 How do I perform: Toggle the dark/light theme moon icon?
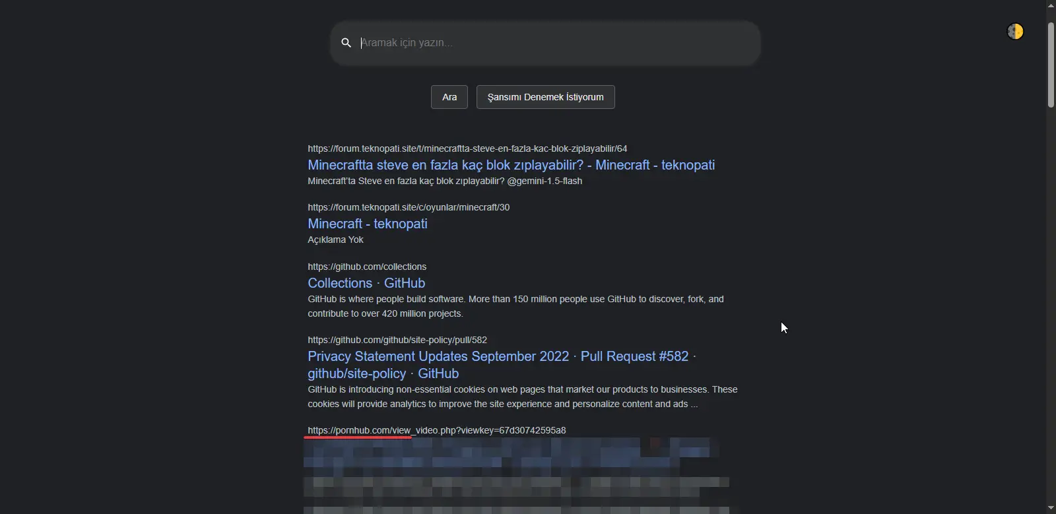1015,31
